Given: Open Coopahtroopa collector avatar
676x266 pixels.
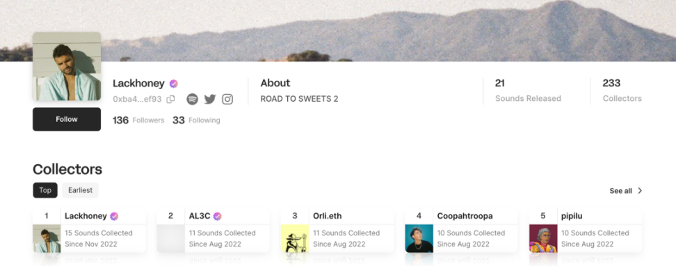Looking at the screenshot, I should pos(419,238).
